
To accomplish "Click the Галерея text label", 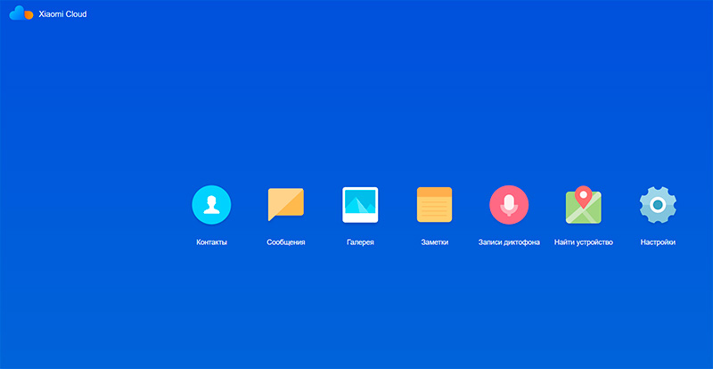I will (360, 242).
